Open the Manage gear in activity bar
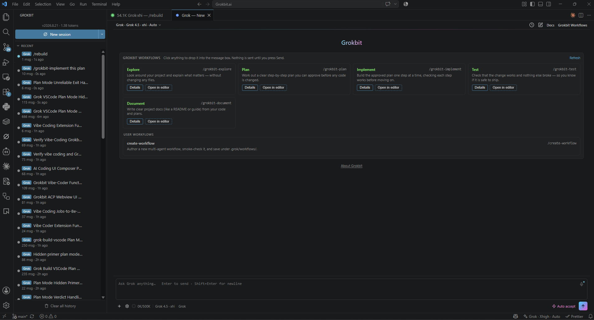This screenshot has width=594, height=320. 6,305
